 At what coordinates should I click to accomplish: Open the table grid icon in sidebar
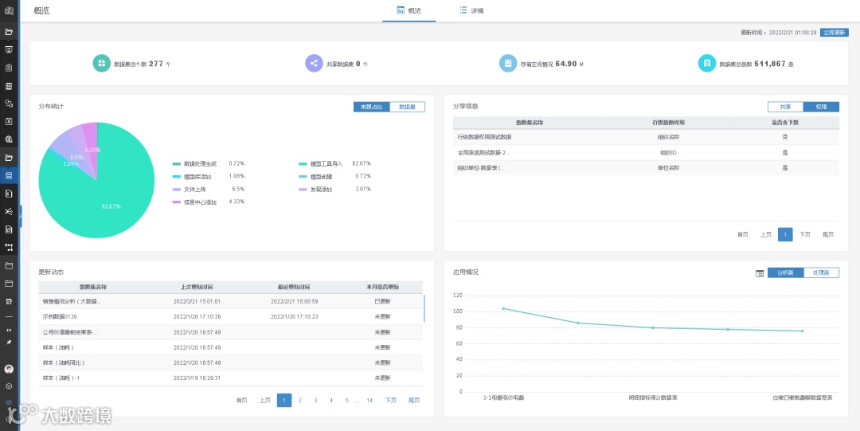pyautogui.click(x=9, y=86)
